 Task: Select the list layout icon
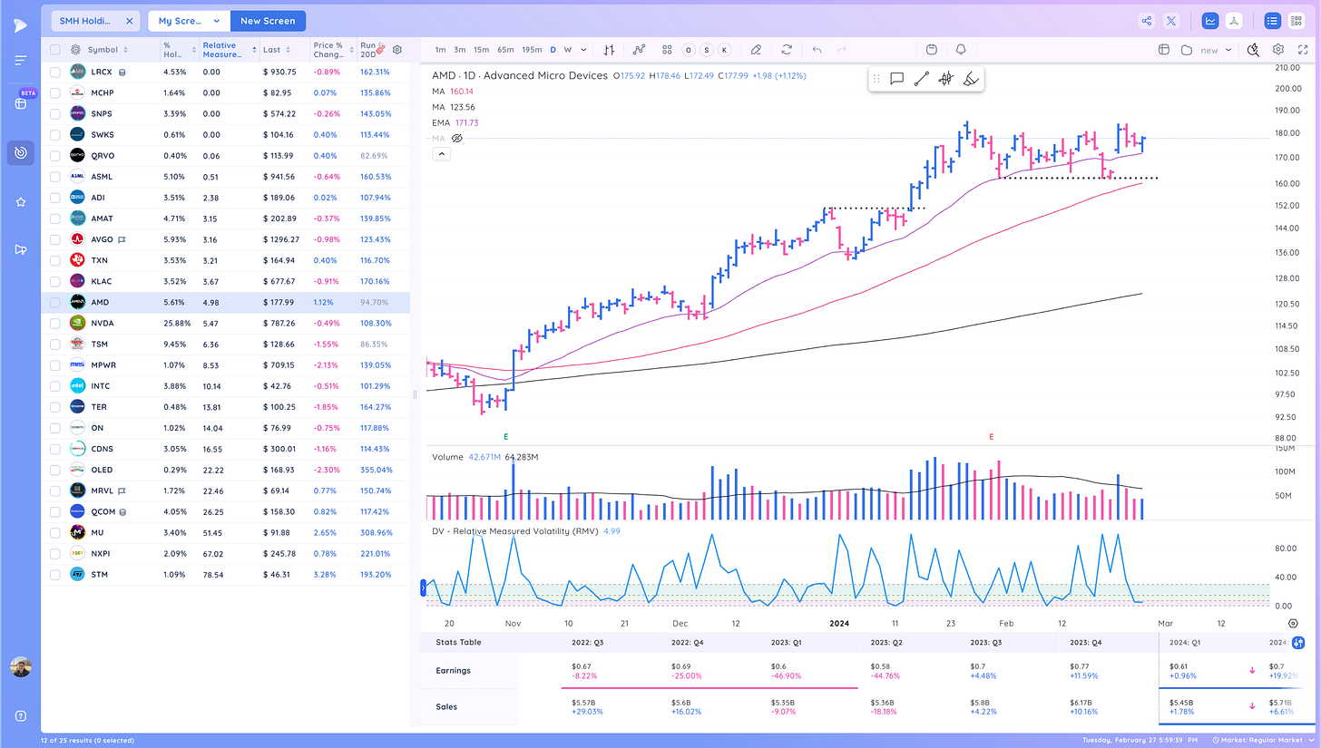[x=1272, y=21]
